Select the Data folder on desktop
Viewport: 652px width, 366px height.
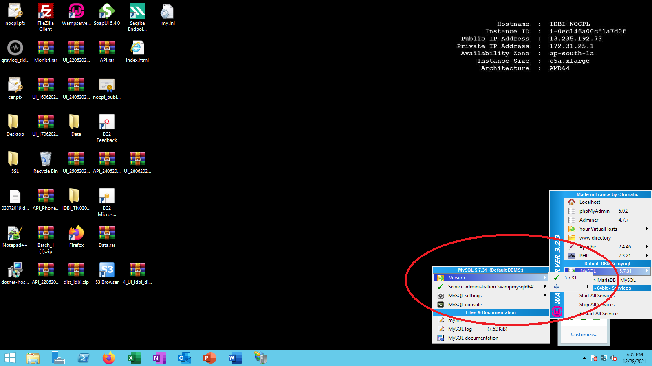coord(76,126)
